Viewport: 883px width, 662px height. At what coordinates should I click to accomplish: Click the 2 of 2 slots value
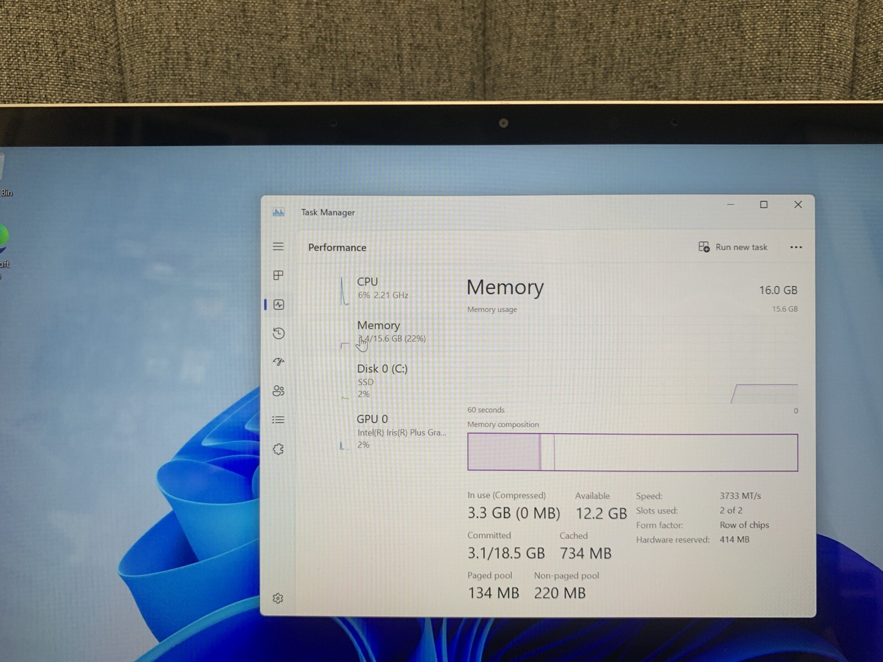tap(731, 510)
